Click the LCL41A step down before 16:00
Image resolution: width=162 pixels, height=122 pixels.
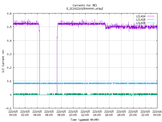[x=106, y=26]
